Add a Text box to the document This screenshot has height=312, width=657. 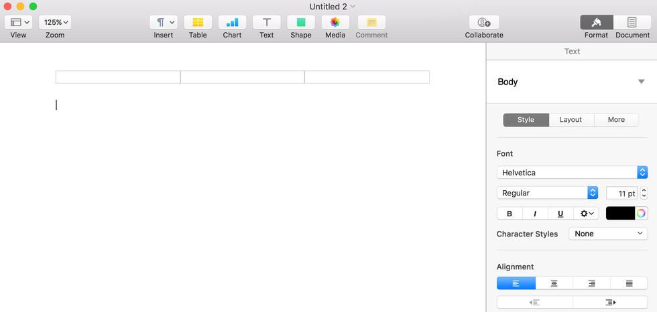click(267, 22)
